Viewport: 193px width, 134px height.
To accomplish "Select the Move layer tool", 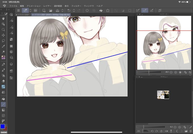I will point(3,35).
